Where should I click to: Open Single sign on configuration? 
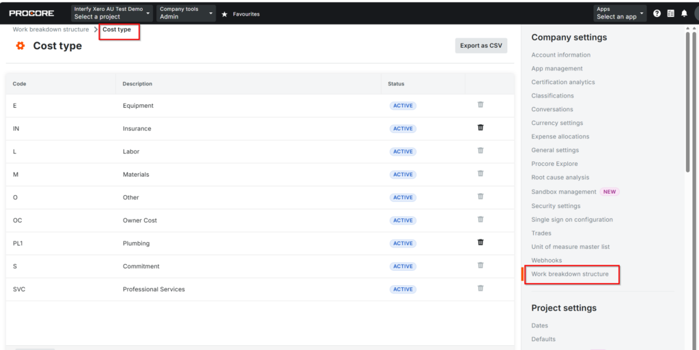point(572,220)
